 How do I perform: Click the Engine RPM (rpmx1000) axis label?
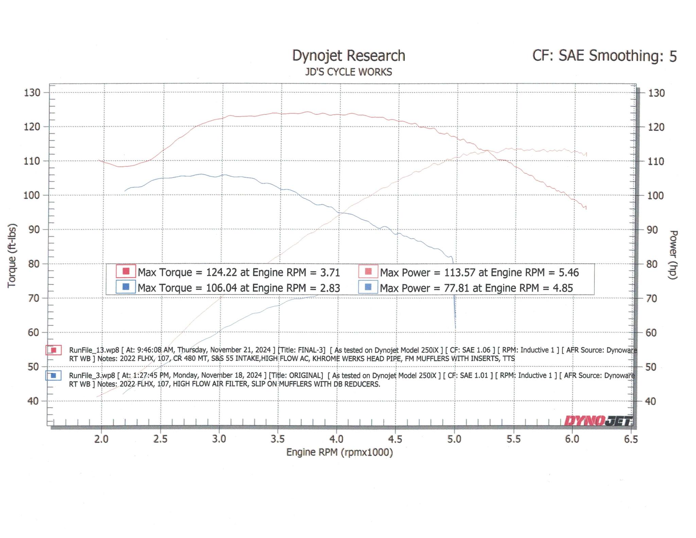point(340,452)
